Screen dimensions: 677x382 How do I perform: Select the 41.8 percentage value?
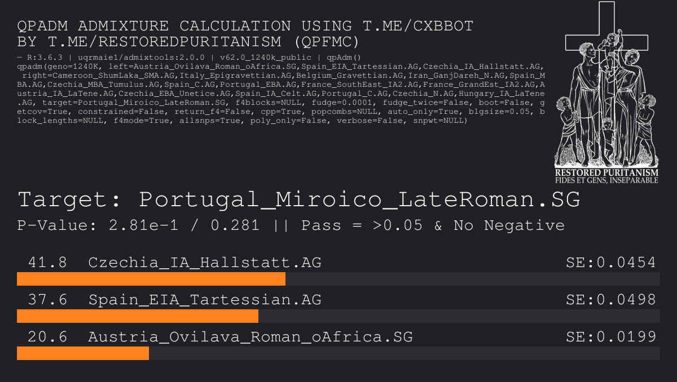[x=47, y=262]
